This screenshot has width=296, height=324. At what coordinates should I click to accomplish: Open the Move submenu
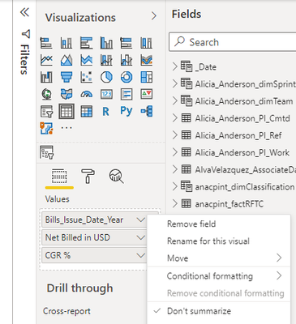tap(219, 258)
